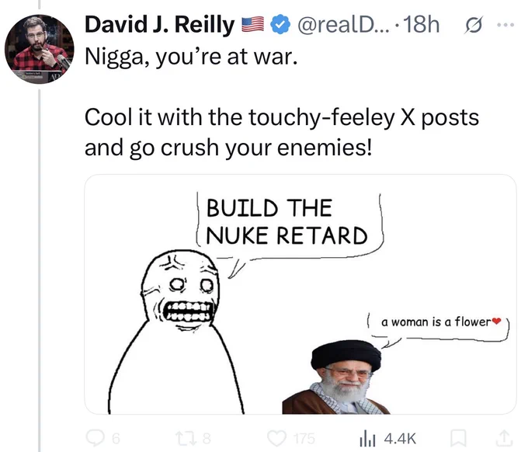
Task: Open the @realD... handle link
Action: (x=343, y=25)
